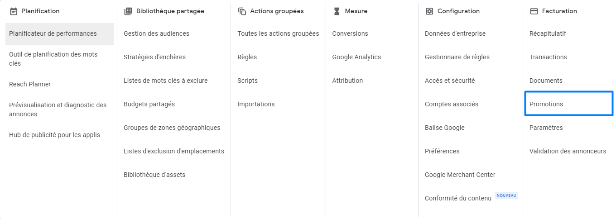Go to Google Analytics
616x219 pixels.
pos(356,57)
